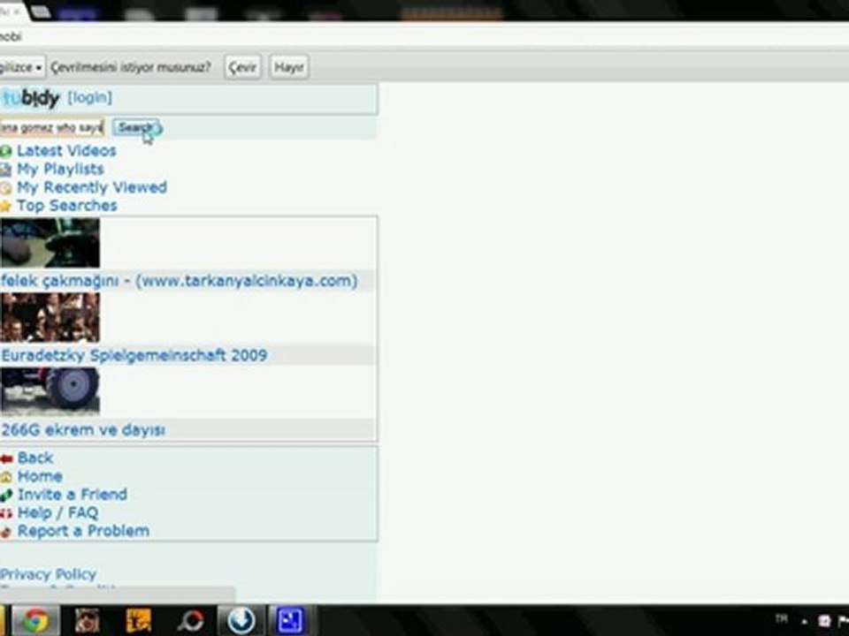
Task: Open Top Searches
Action: pyautogui.click(x=67, y=206)
